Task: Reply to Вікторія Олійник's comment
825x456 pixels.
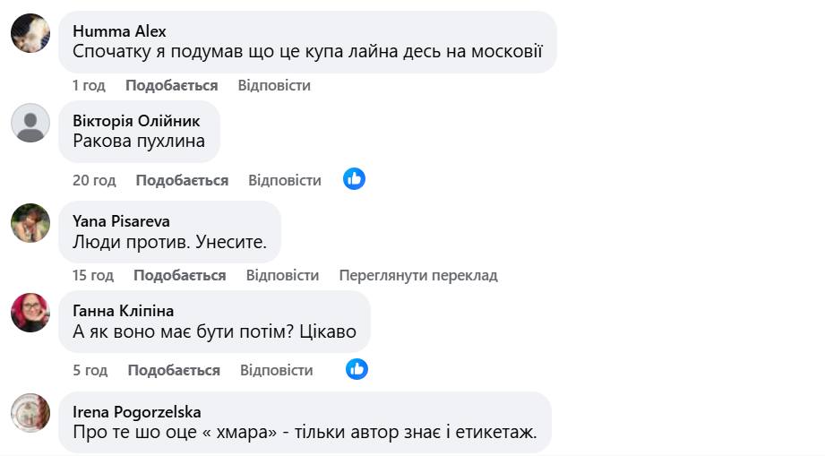Action: pos(284,180)
